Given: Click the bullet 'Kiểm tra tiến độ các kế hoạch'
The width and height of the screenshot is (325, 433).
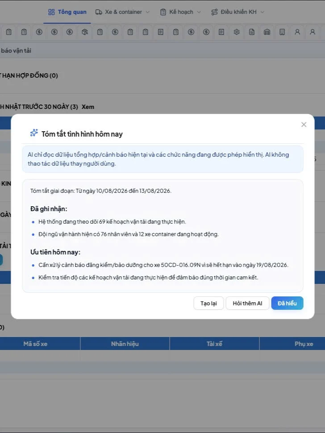Looking at the screenshot, I should pos(148,278).
